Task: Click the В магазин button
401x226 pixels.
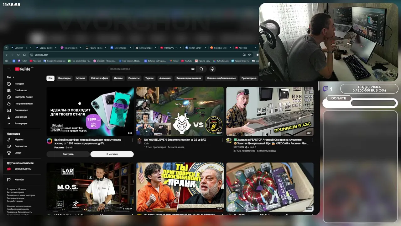Action: click(x=112, y=154)
